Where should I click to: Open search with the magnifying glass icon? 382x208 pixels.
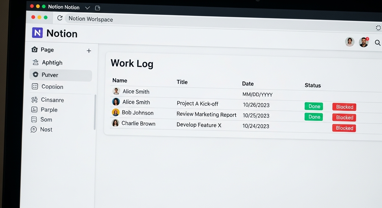(x=377, y=43)
